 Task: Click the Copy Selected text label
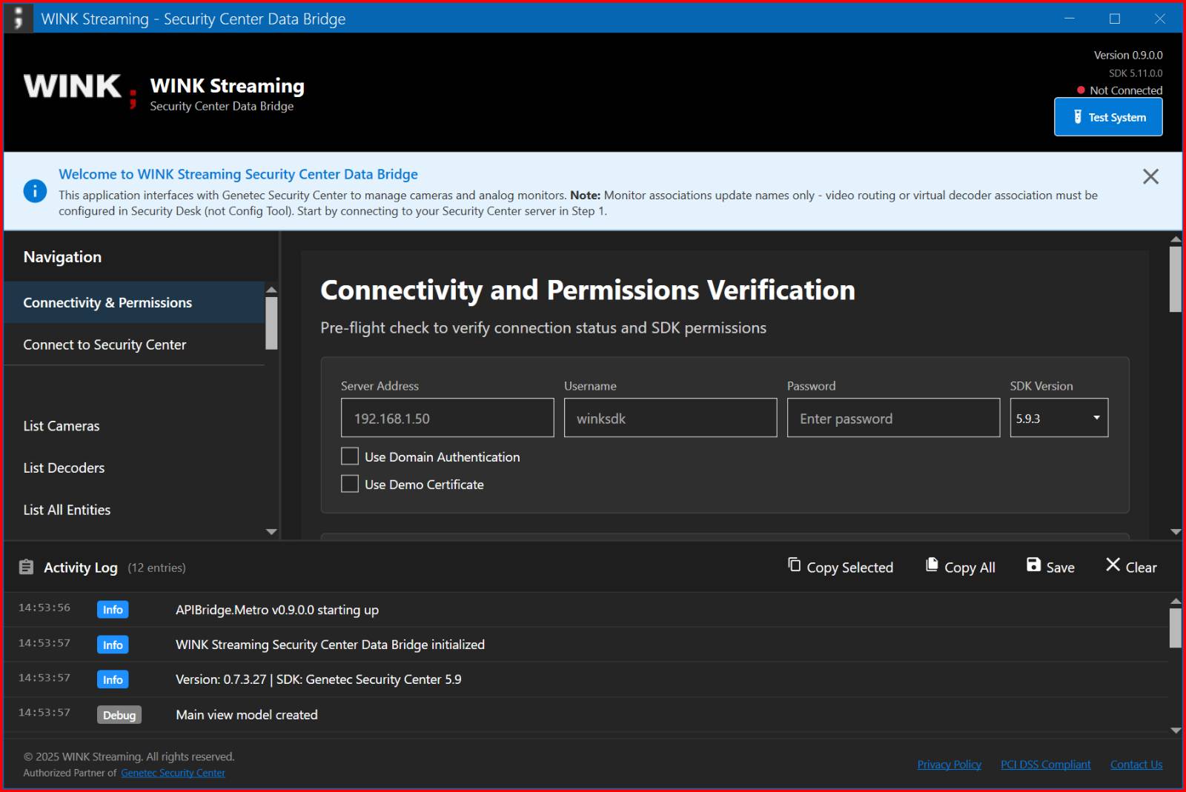coord(849,568)
